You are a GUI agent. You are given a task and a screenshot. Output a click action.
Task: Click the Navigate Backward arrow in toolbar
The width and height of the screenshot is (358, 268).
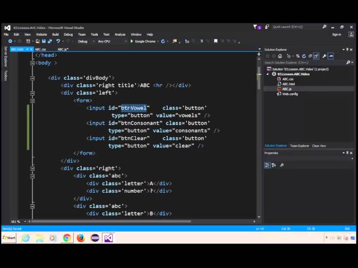coord(10,41)
